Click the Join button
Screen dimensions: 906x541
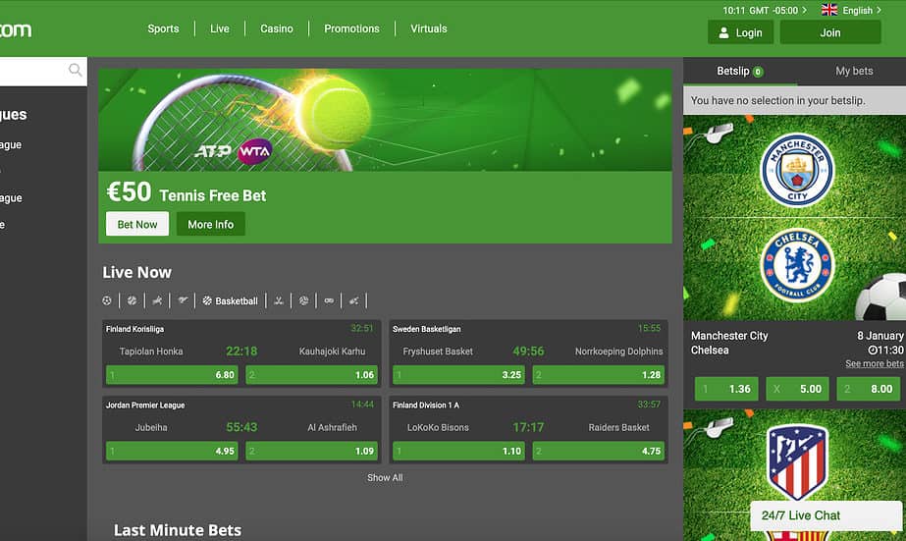830,32
